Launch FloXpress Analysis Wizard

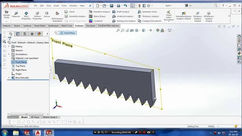pos(197,17)
